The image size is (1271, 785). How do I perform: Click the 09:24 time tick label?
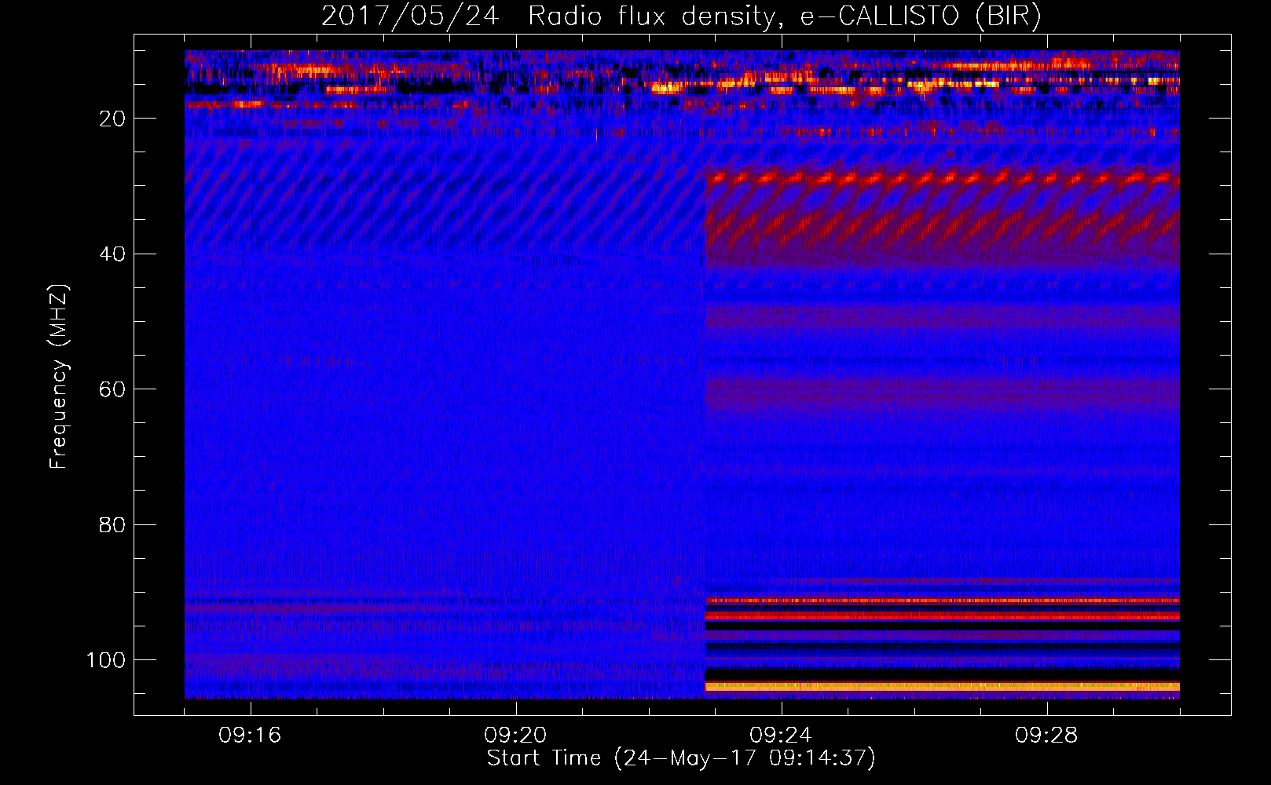(x=781, y=736)
